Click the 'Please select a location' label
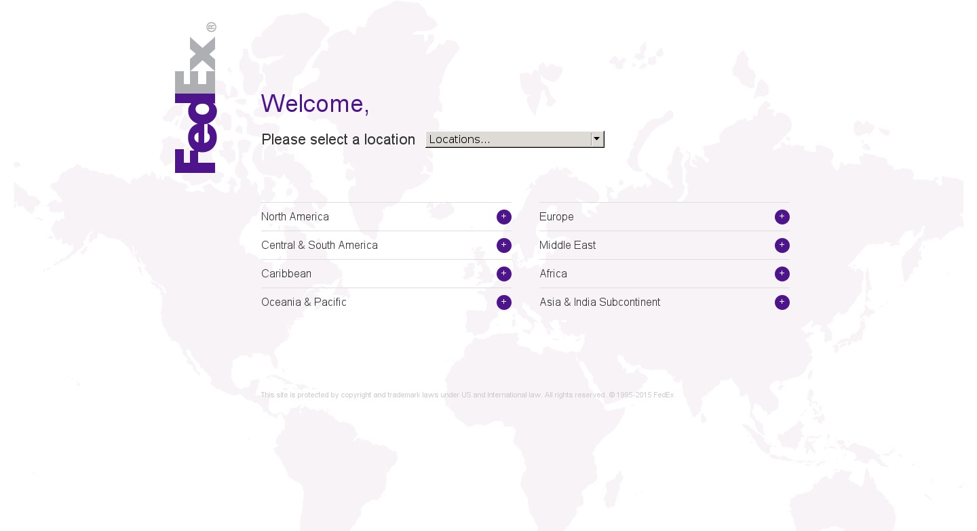The width and height of the screenshot is (977, 531). 338,140
